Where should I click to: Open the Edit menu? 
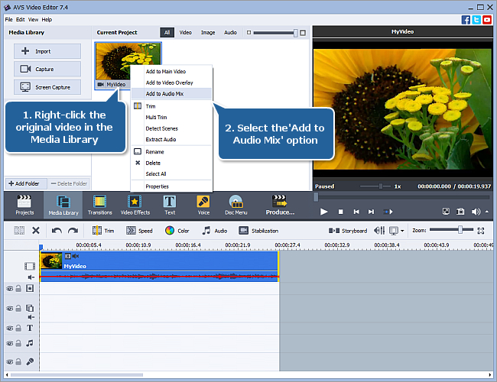(x=21, y=20)
